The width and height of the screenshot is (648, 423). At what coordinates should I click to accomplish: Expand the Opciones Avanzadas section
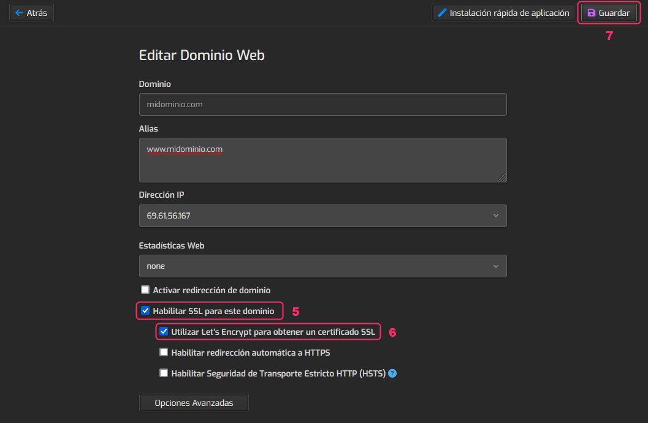point(194,403)
